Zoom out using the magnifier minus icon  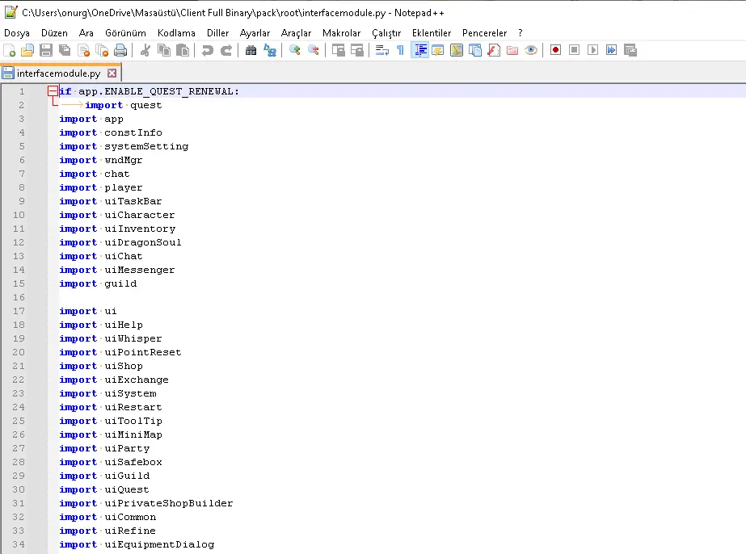point(314,50)
